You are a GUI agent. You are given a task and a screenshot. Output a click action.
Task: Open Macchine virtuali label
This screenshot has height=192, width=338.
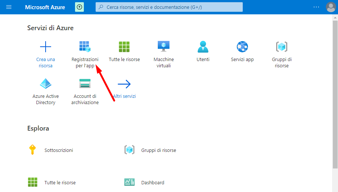pyautogui.click(x=164, y=63)
